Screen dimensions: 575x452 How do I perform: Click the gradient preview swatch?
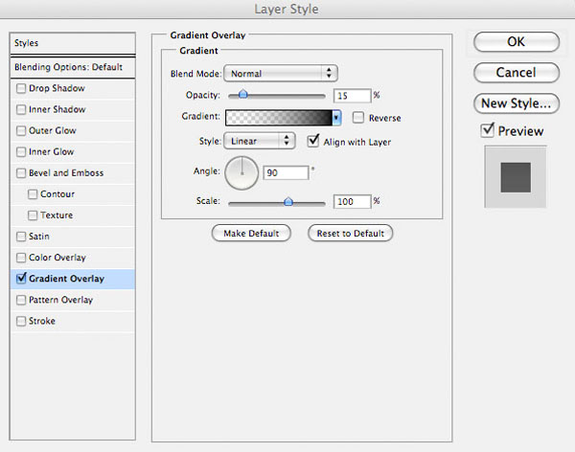pos(279,118)
